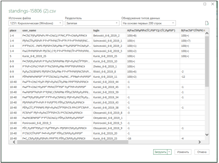The image size is (219, 163).
Task: Click cell 'Kurskii_6-8_2019_39'
Action: click(x=109, y=92)
